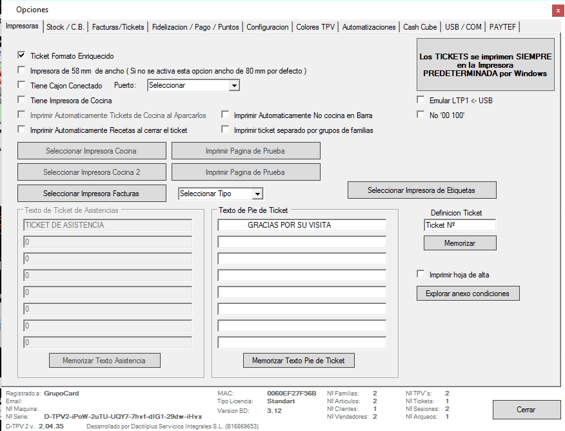Click the Standart licence type value

click(281, 401)
